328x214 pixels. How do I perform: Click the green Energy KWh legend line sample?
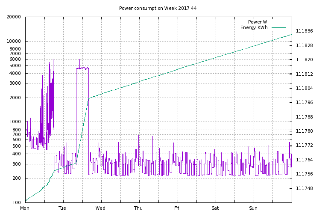(279, 27)
